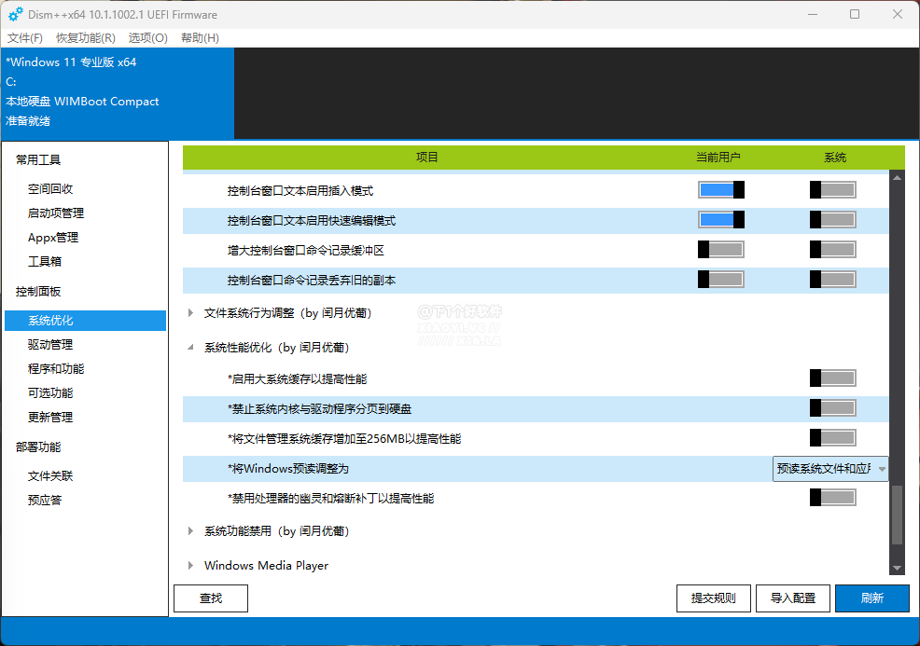
Task: Toggle current-user switch for 控制台窗口文本启用快速编辑模式
Action: coord(721,219)
